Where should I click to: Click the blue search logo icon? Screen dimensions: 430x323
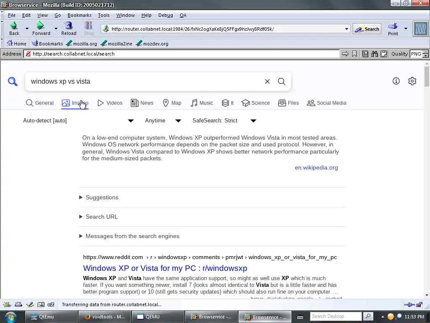click(13, 82)
